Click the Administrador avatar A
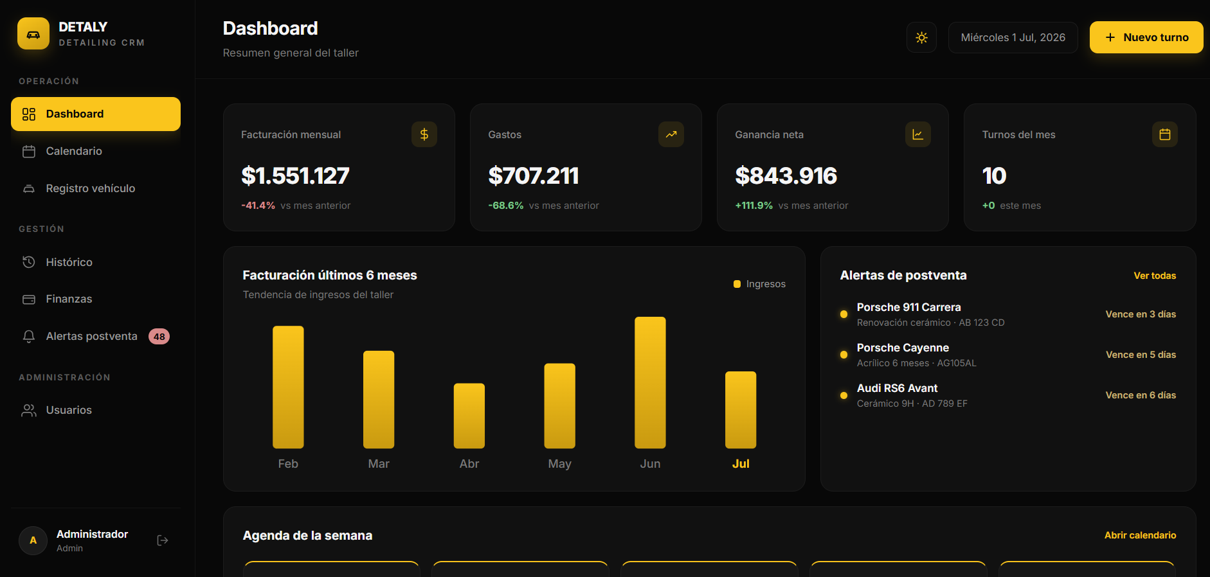The image size is (1210, 577). (33, 540)
